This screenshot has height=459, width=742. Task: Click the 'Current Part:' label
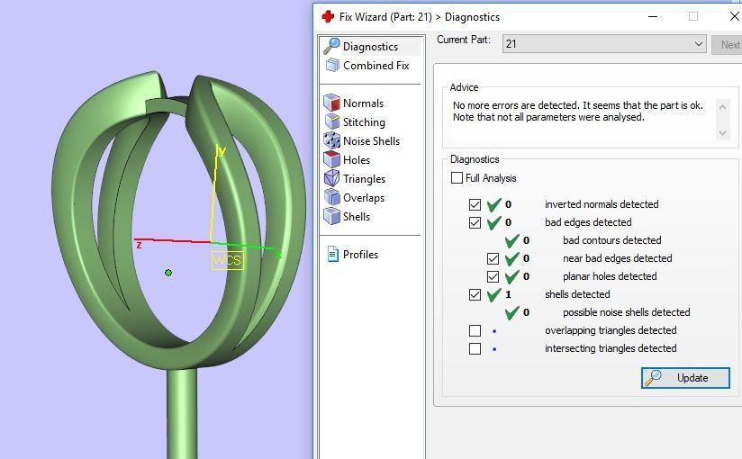coord(464,40)
